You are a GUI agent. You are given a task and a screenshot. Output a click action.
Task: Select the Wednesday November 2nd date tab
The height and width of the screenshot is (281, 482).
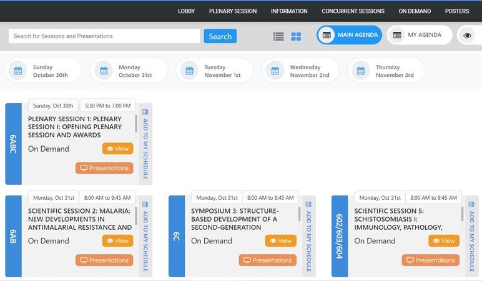[x=300, y=71]
